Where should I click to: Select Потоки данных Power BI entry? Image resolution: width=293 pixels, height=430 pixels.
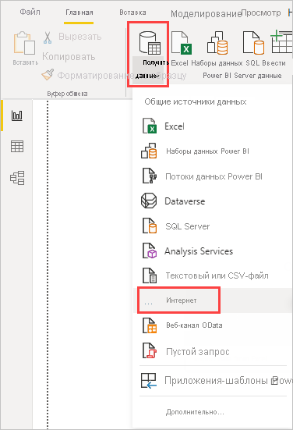pyautogui.click(x=213, y=176)
